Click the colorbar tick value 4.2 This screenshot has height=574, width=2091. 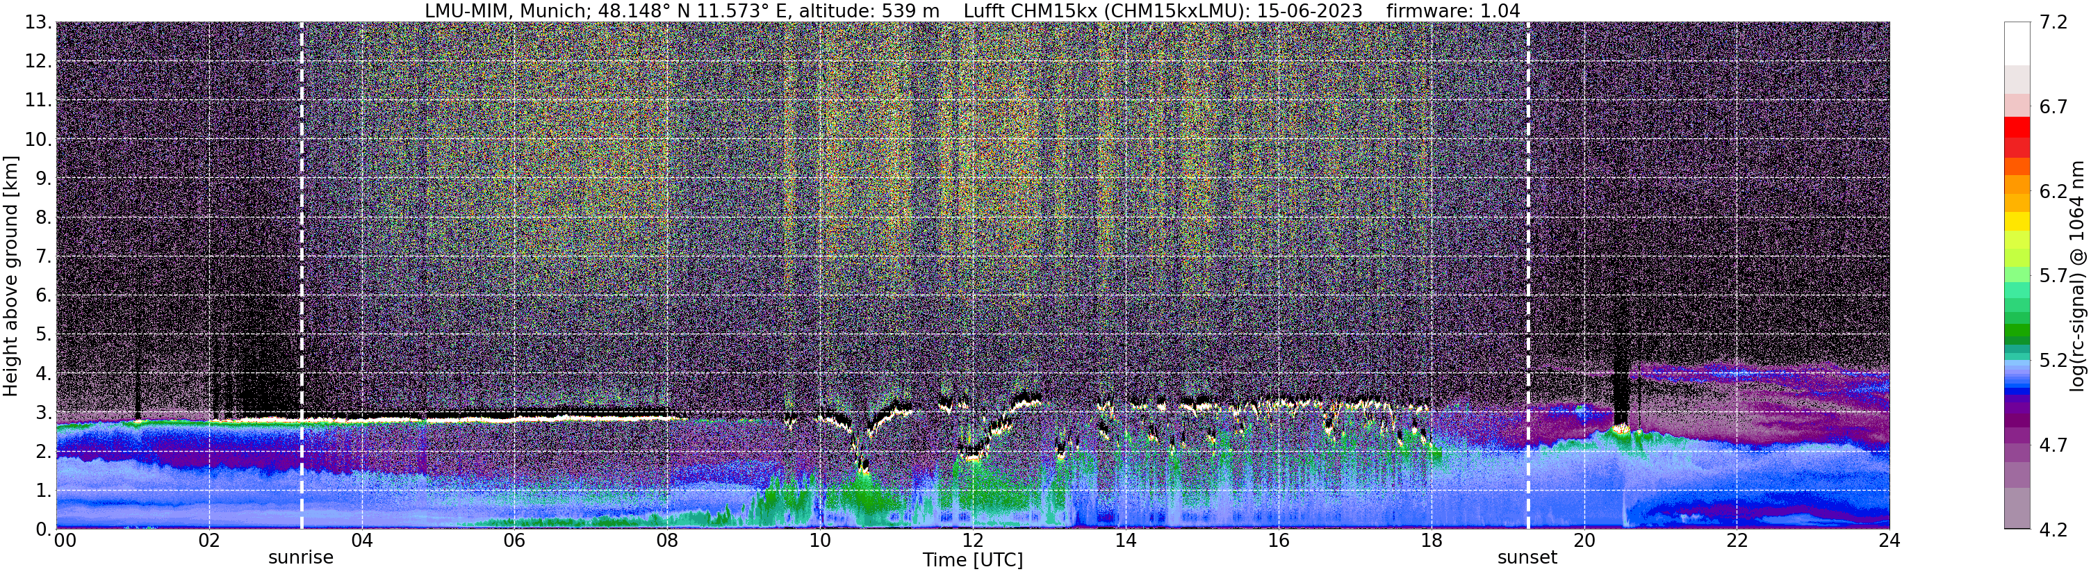click(2053, 530)
